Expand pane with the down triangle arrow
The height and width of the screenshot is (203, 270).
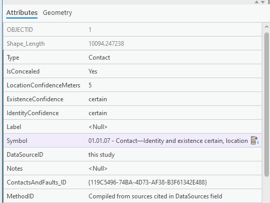[x=263, y=2]
